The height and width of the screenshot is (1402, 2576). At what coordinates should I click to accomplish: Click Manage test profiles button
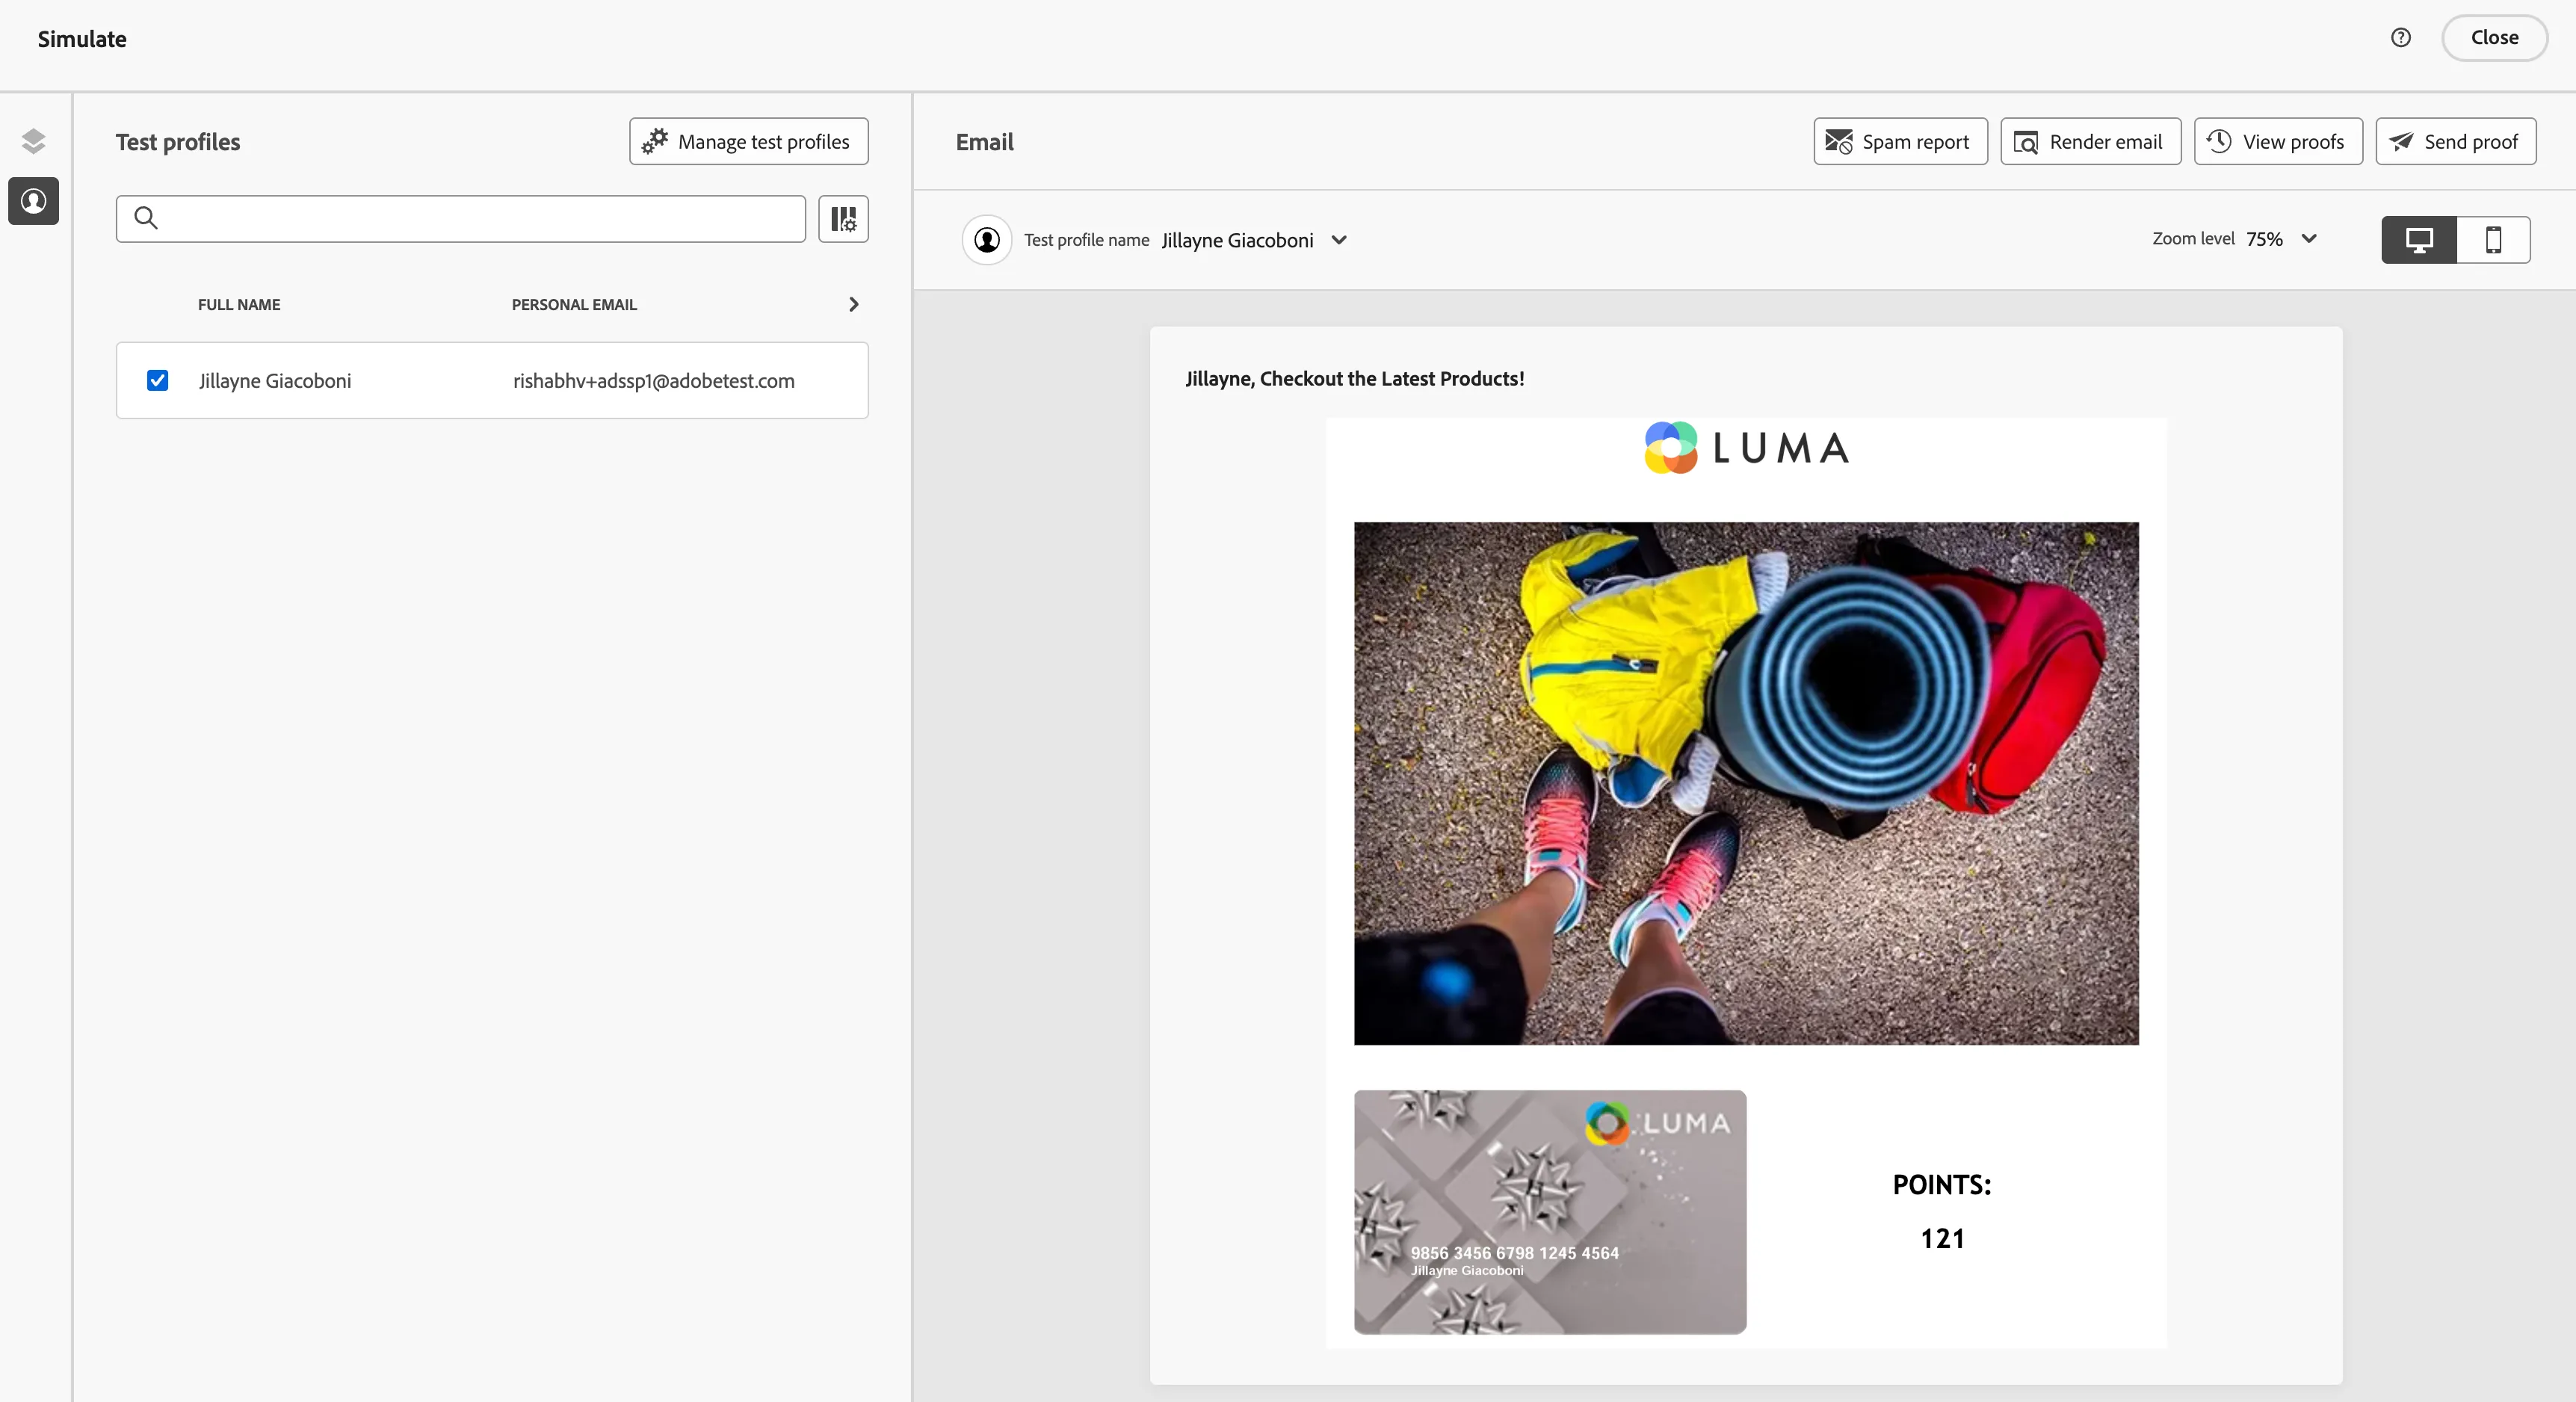pyautogui.click(x=748, y=141)
